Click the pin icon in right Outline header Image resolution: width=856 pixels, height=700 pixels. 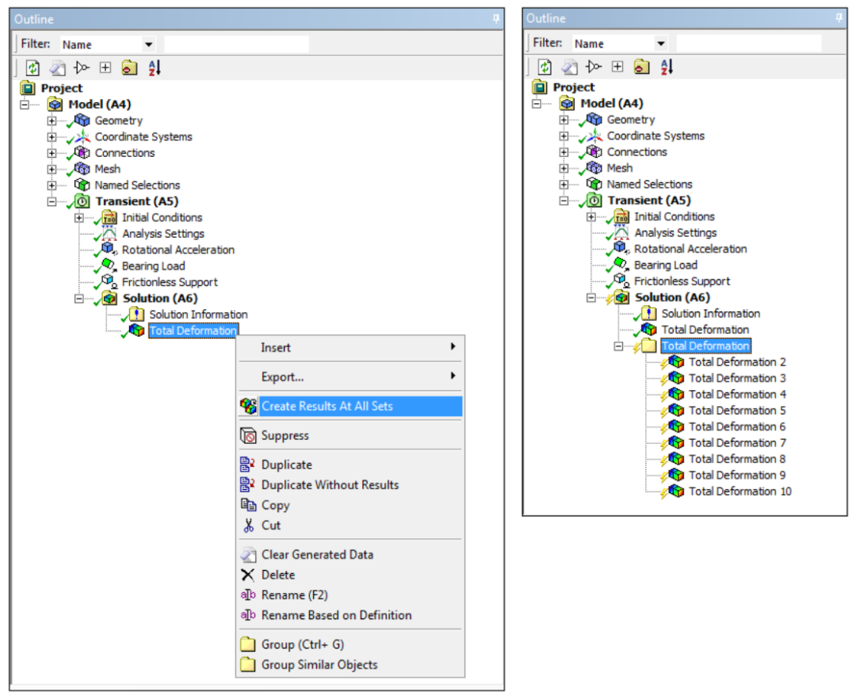point(839,17)
